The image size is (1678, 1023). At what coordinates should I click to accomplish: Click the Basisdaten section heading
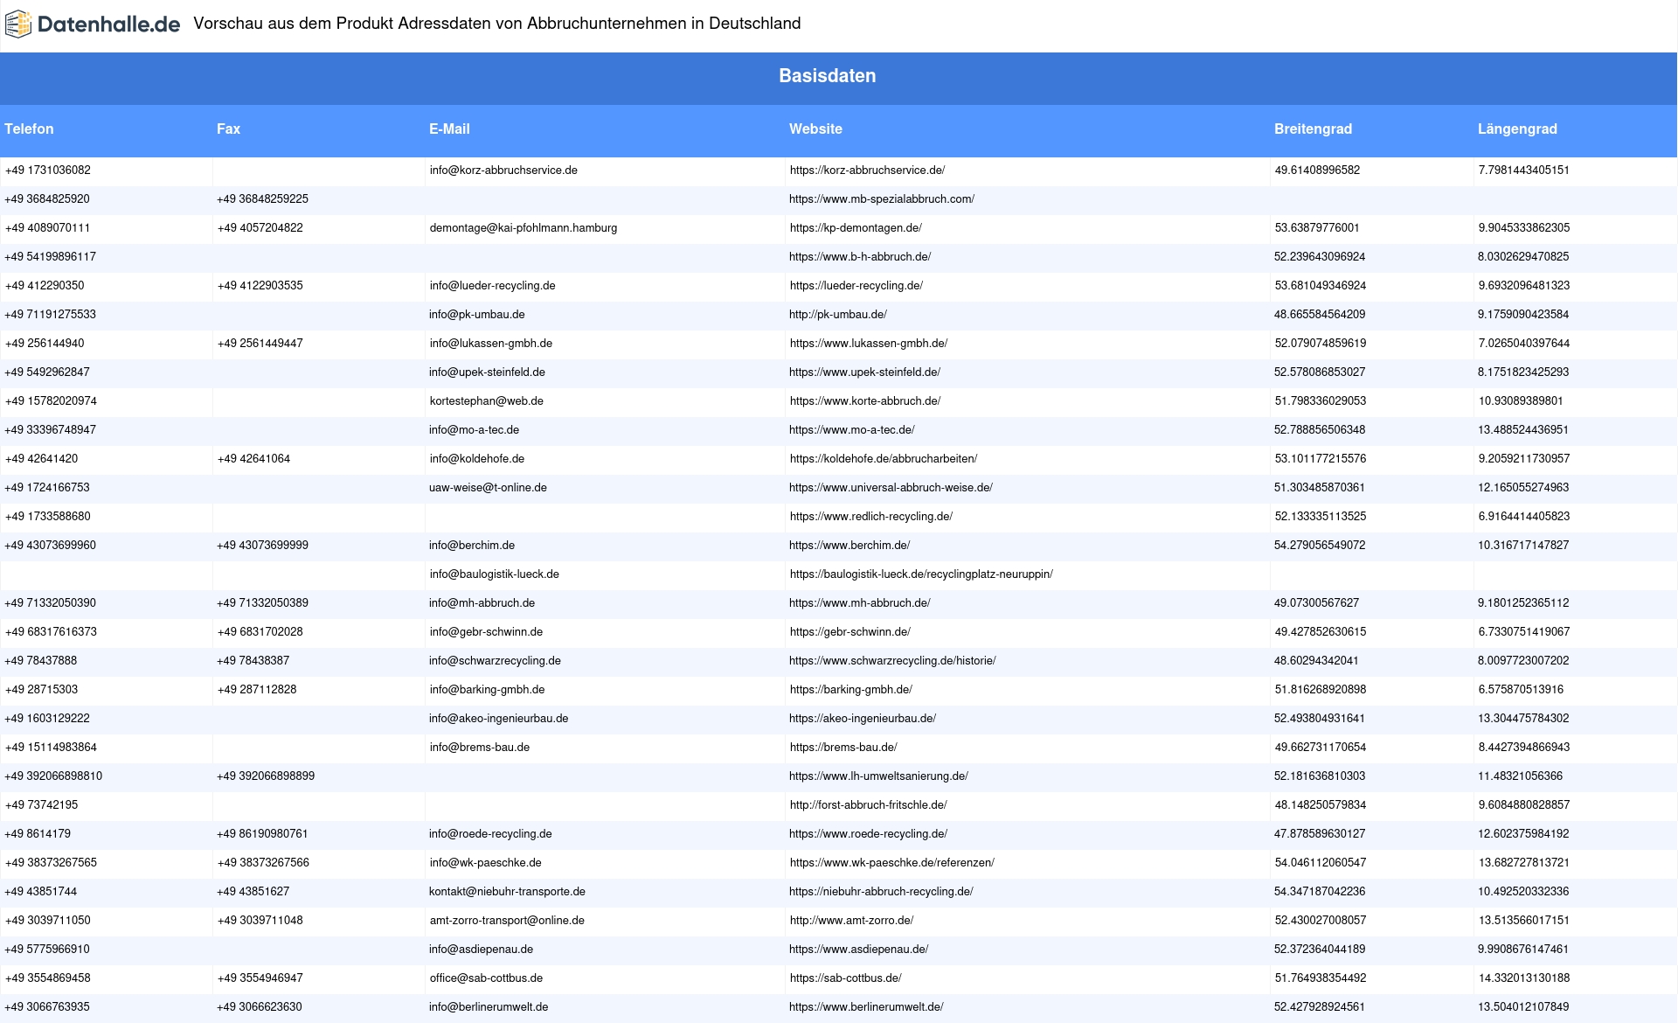pos(828,76)
